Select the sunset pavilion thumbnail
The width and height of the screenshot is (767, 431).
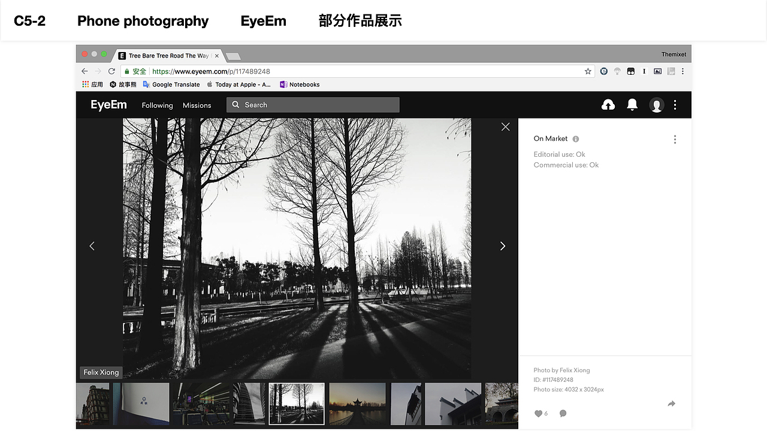[x=358, y=404]
